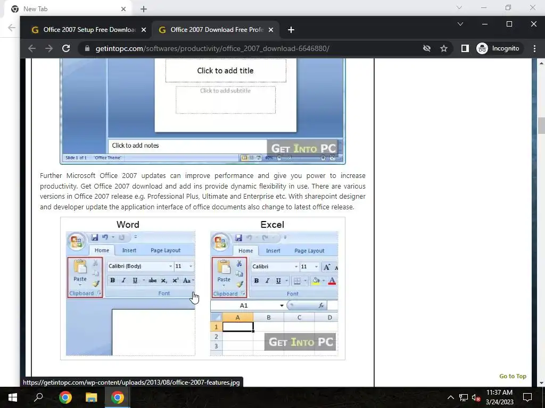This screenshot has height=408, width=545.
Task: Close the Office 2007 Download Free Profe tab
Action: [x=271, y=30]
